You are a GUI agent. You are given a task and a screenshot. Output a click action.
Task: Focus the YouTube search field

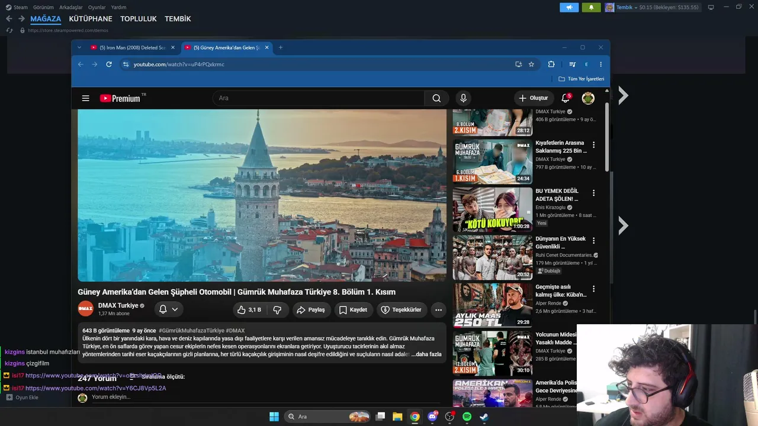(319, 98)
